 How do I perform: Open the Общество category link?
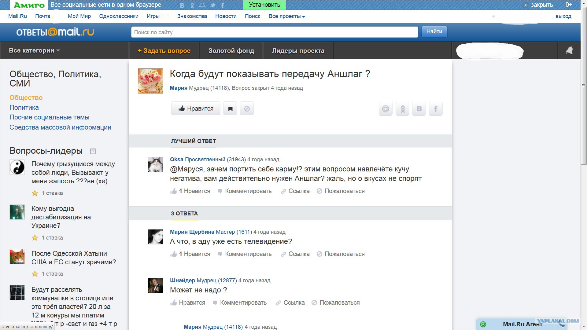click(26, 98)
